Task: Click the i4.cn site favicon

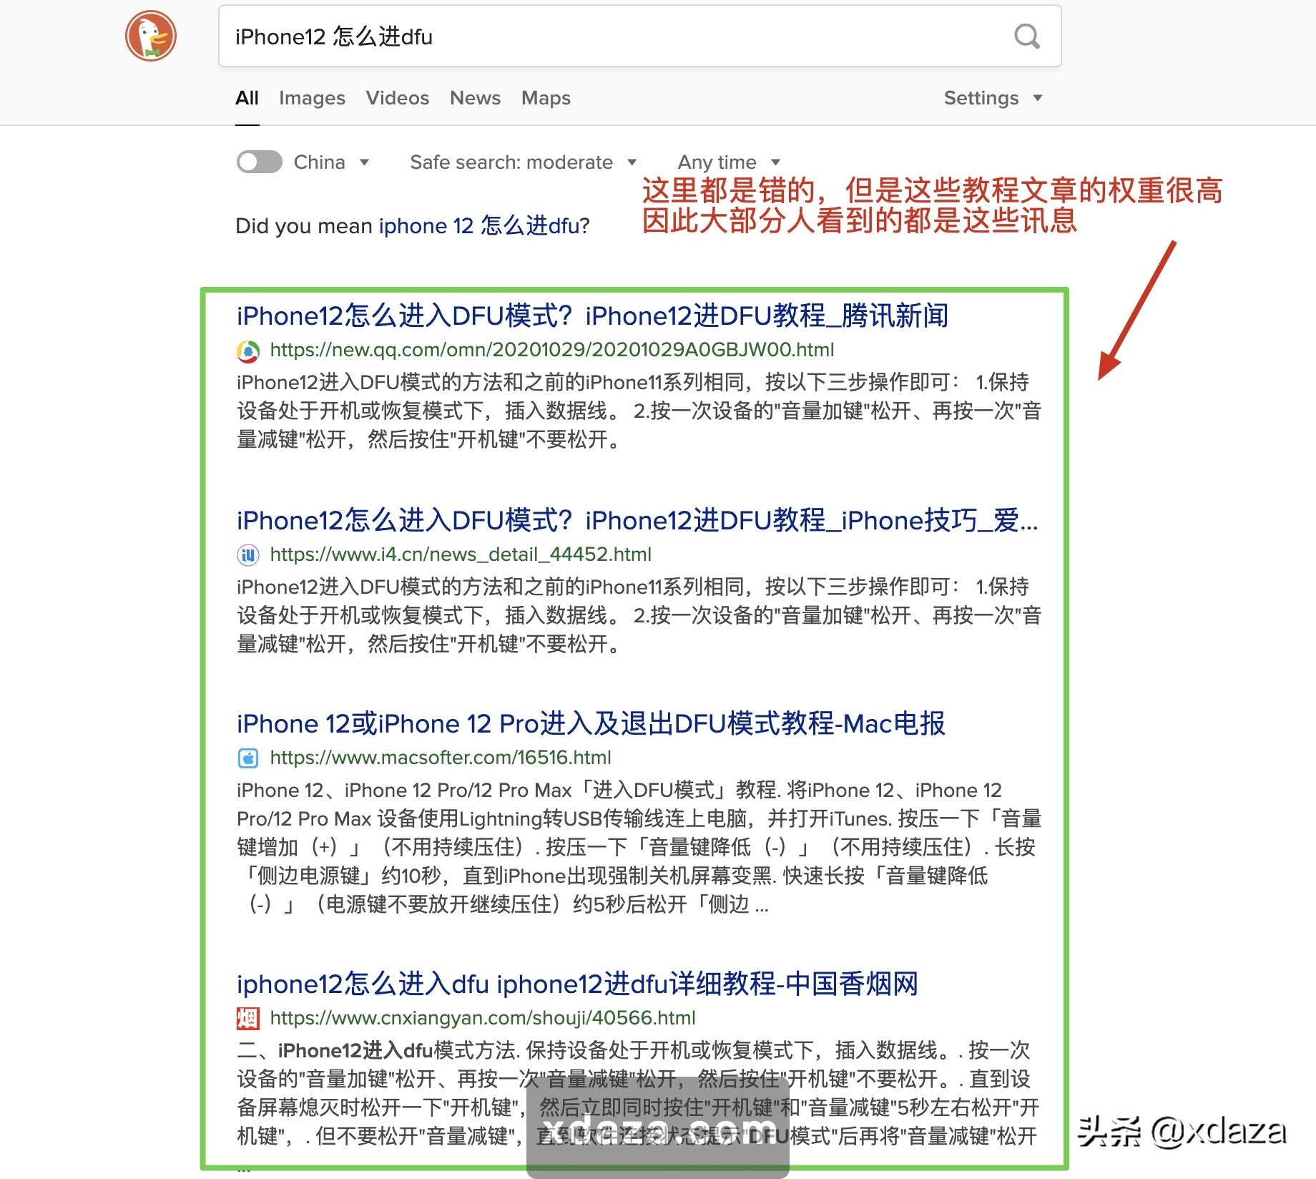Action: pyautogui.click(x=247, y=555)
